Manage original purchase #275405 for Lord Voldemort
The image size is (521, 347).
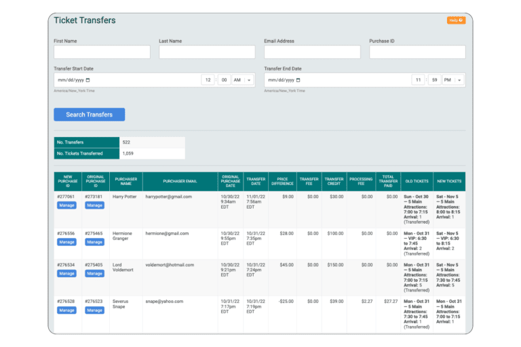94,274
